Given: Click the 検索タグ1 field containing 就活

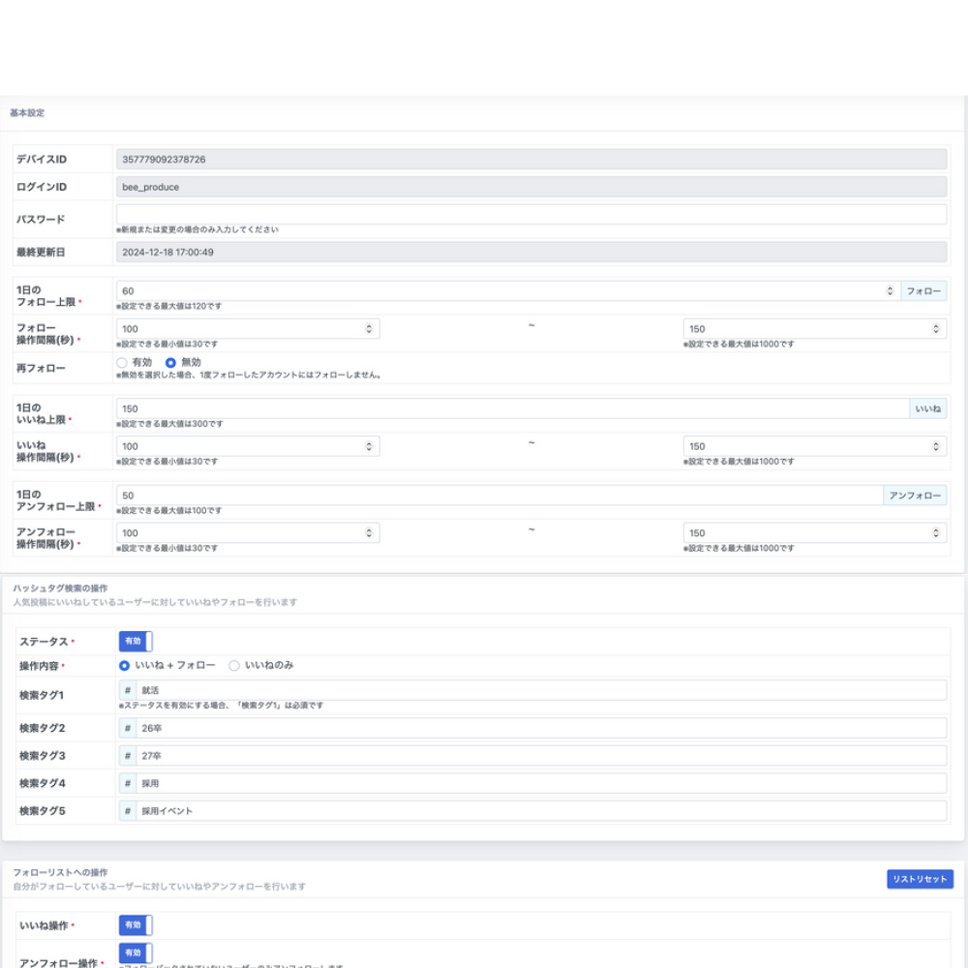Looking at the screenshot, I should [x=540, y=690].
